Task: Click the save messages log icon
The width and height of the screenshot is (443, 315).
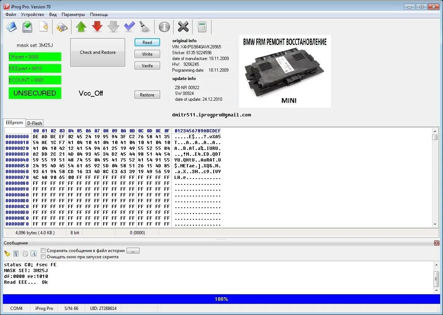Action: [16, 254]
